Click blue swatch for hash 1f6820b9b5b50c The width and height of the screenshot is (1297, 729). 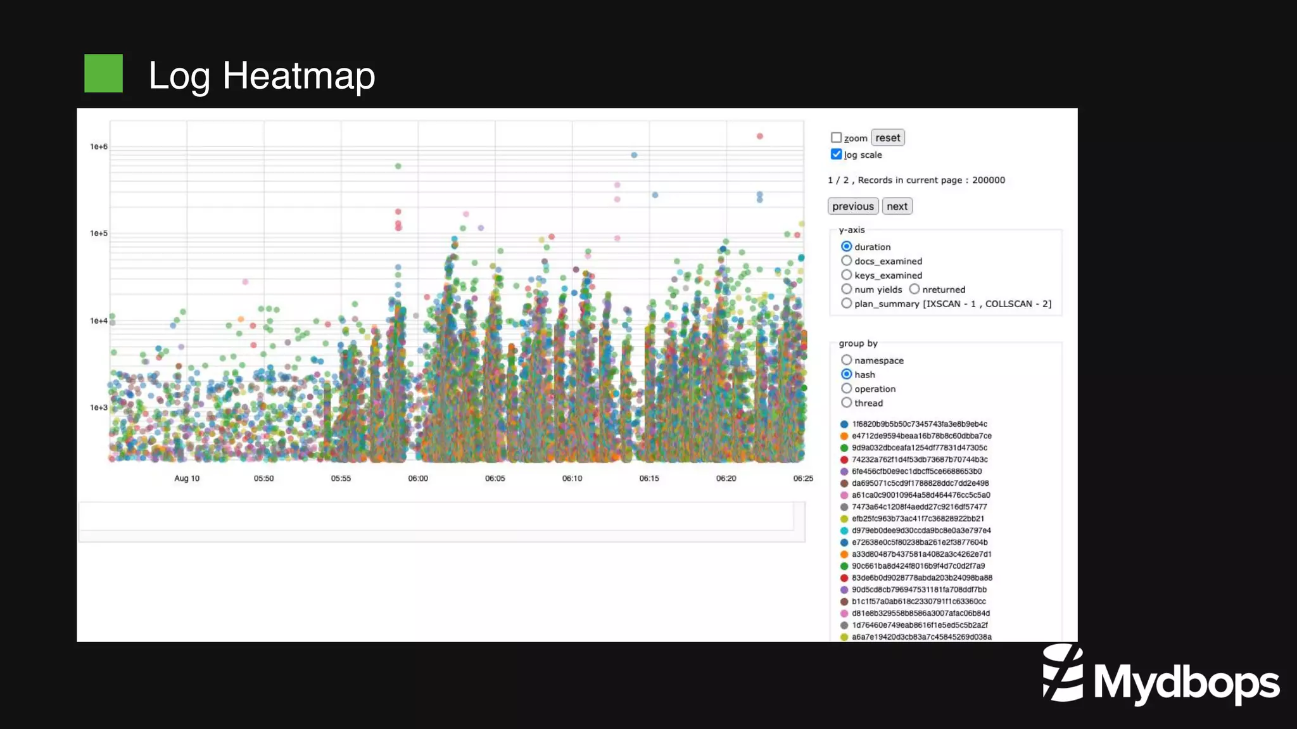pyautogui.click(x=844, y=424)
